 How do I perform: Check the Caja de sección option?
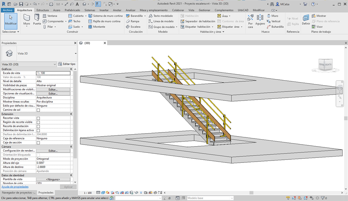(x=38, y=143)
